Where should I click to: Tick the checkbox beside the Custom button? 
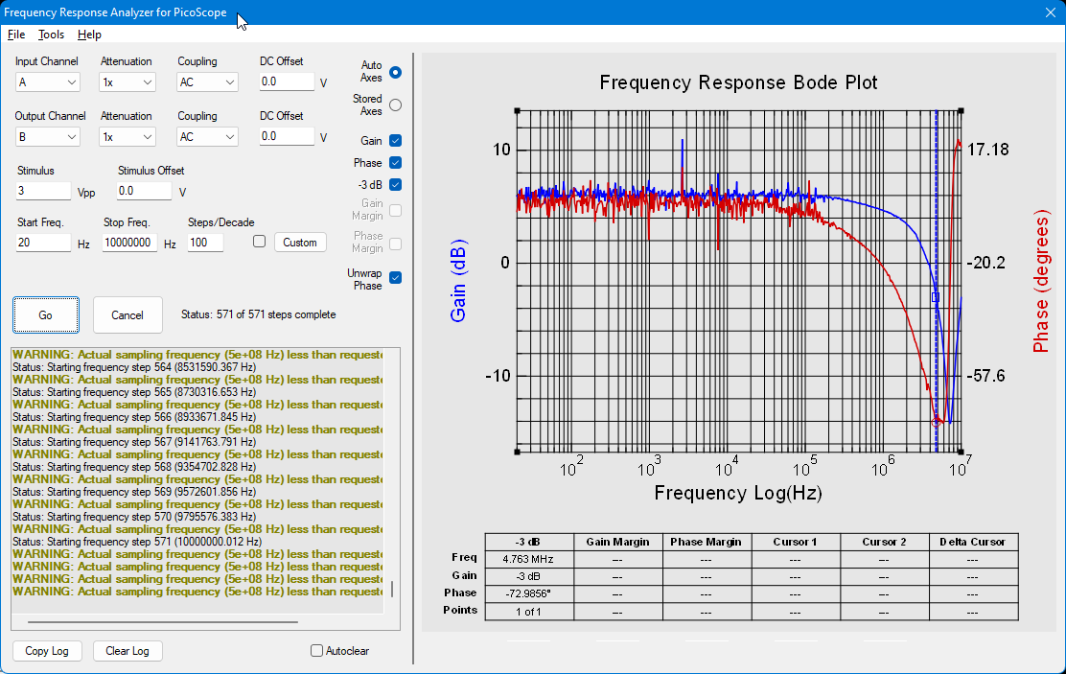point(259,242)
